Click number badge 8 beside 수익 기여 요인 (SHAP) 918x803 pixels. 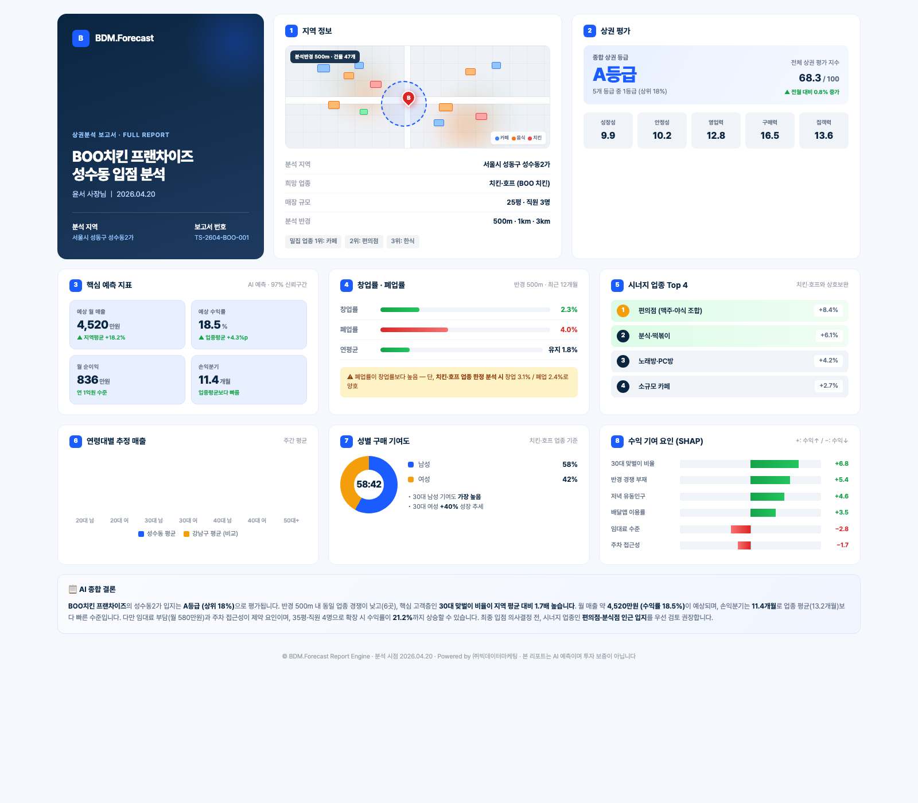617,441
